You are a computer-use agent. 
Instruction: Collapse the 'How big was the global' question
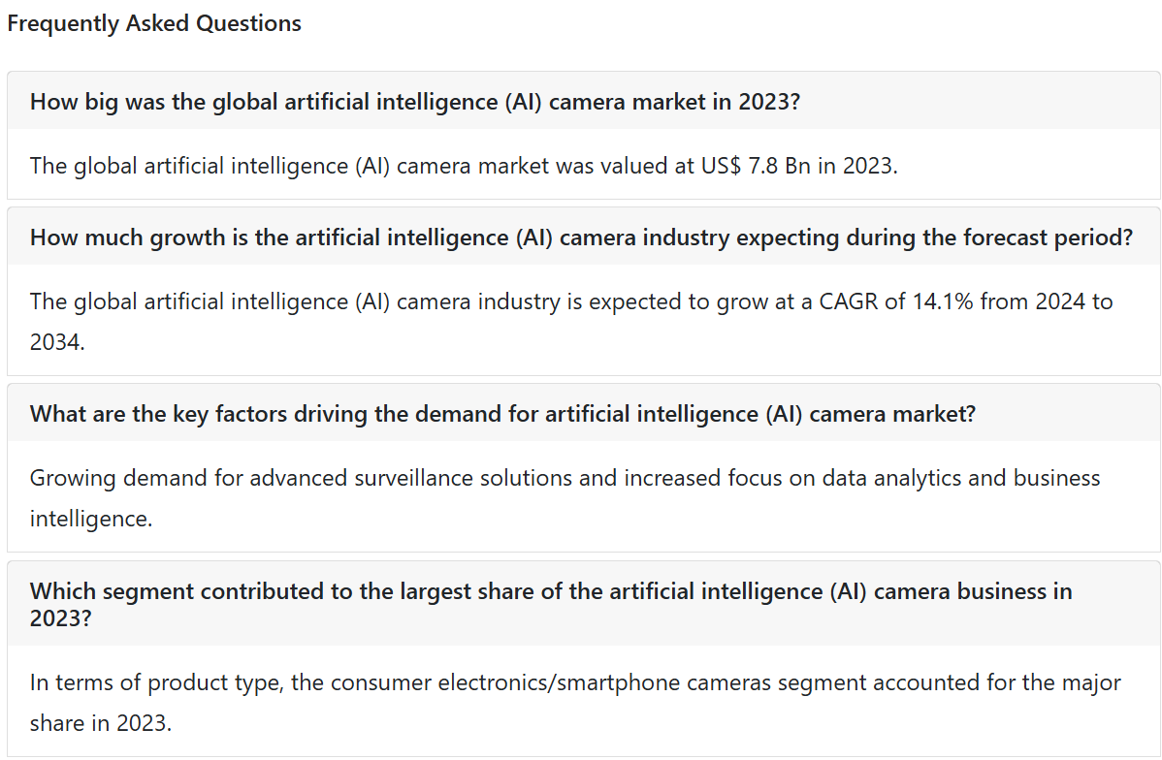[584, 101]
